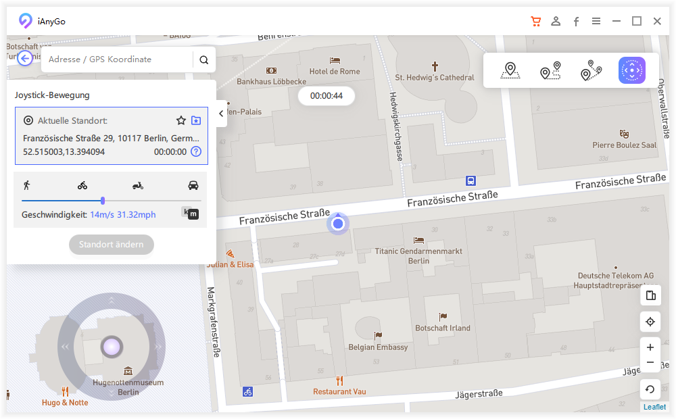Click the Facebook icon in title bar

pyautogui.click(x=576, y=22)
